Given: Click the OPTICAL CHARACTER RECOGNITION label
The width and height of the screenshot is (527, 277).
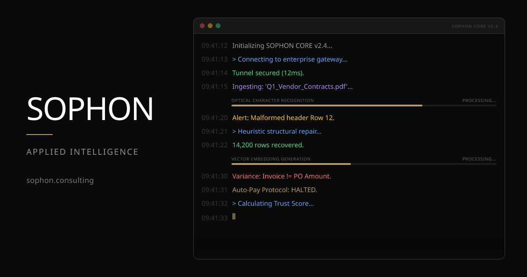Looking at the screenshot, I should (273, 101).
